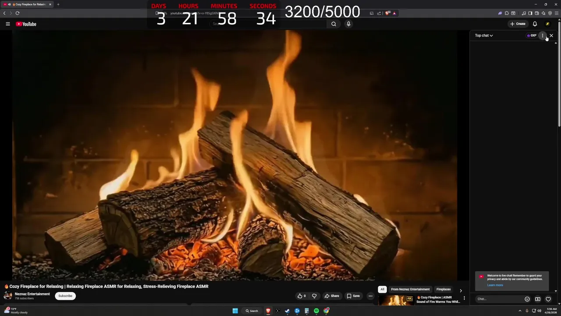Toggle the browser sidebar panel
Viewport: 561px width, 316px height.
point(530,13)
